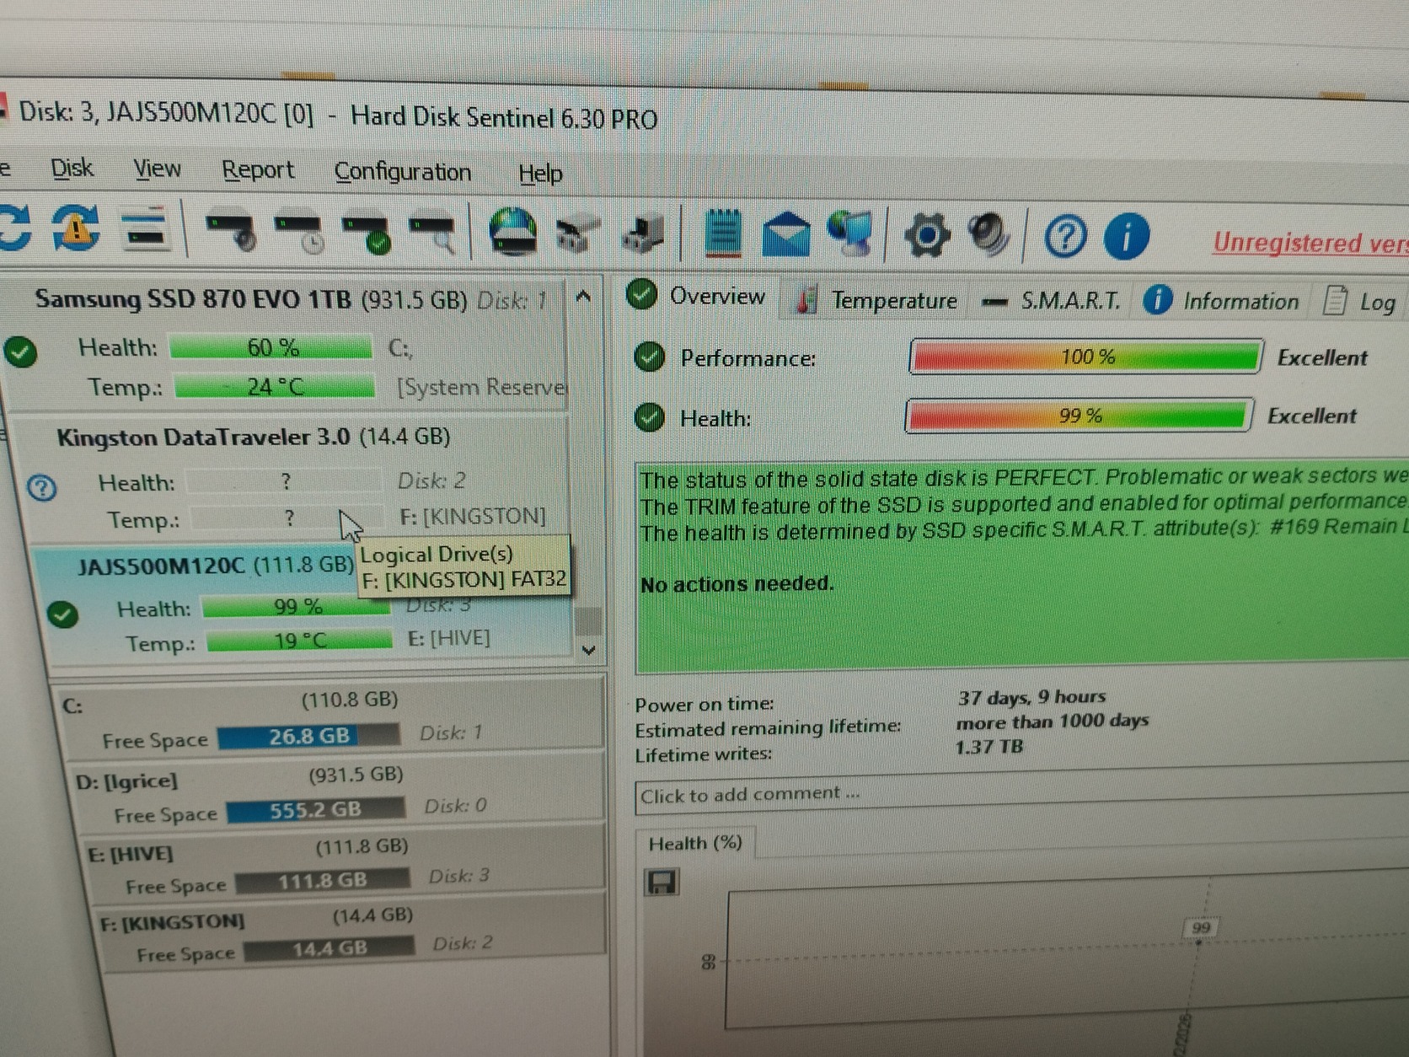Click the Overview Health 99 % bar
This screenshot has height=1057, width=1409.
[1078, 416]
